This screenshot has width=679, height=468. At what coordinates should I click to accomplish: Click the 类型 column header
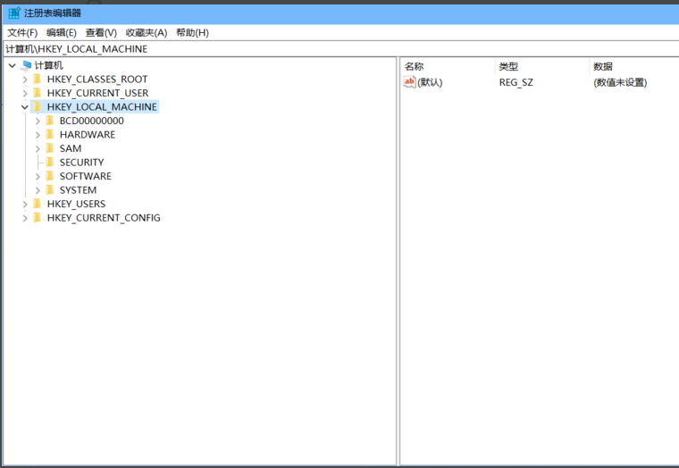(508, 66)
